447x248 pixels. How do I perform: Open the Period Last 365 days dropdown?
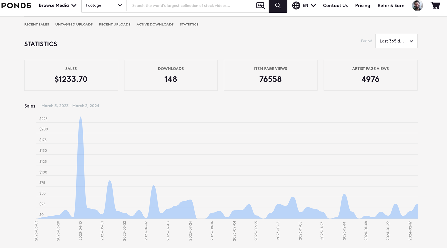pos(396,41)
